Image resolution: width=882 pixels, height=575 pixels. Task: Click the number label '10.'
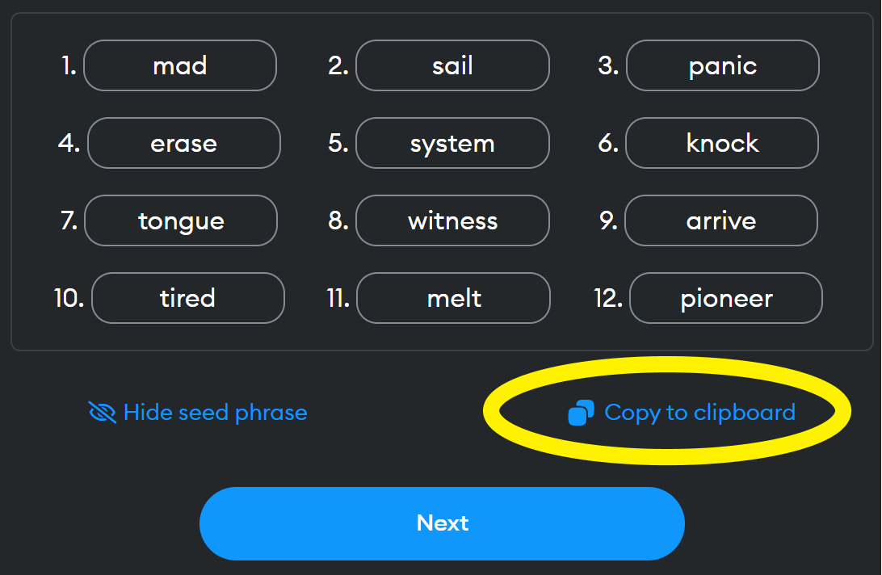69,298
